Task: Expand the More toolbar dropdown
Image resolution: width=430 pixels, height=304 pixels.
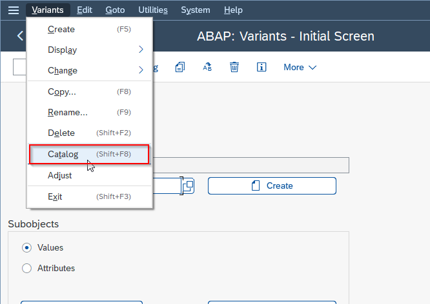Action: point(300,68)
